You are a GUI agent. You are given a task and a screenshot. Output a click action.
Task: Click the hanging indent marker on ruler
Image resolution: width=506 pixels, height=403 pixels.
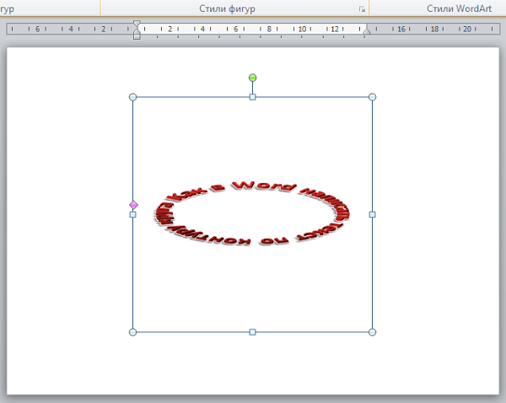(x=137, y=31)
